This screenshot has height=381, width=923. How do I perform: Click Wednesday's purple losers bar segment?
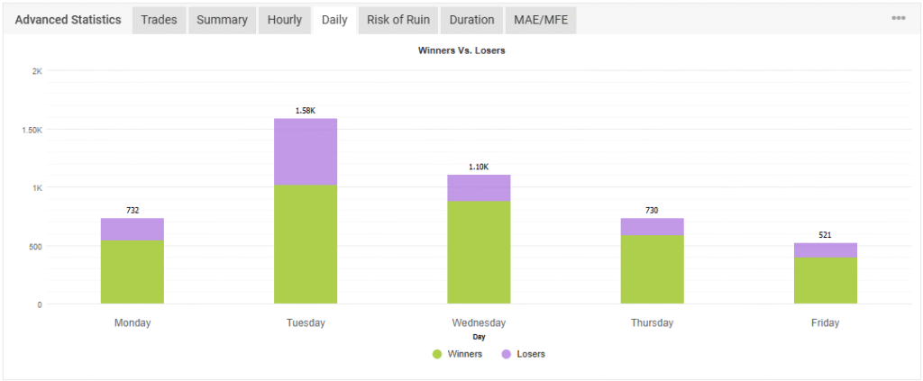[x=479, y=187]
